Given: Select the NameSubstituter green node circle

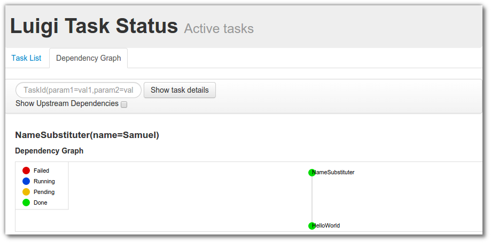Looking at the screenshot, I should pyautogui.click(x=311, y=173).
